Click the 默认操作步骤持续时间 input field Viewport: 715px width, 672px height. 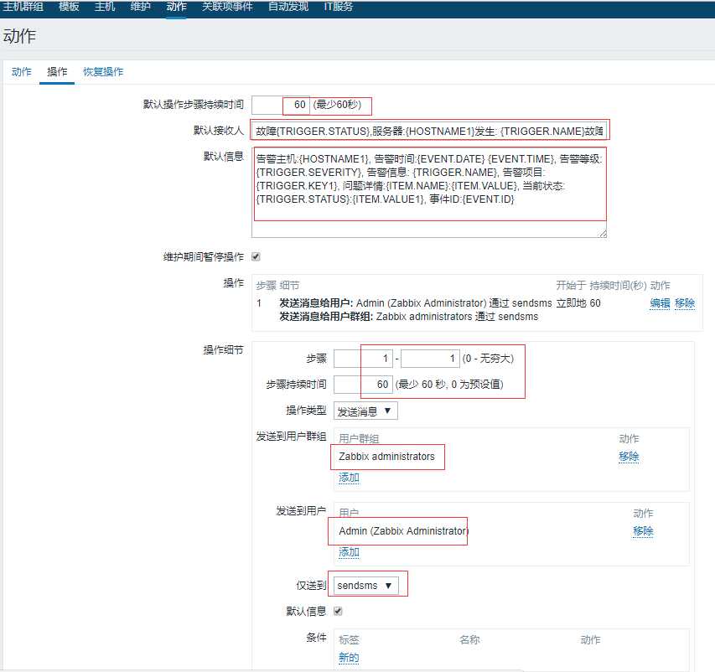(281, 105)
